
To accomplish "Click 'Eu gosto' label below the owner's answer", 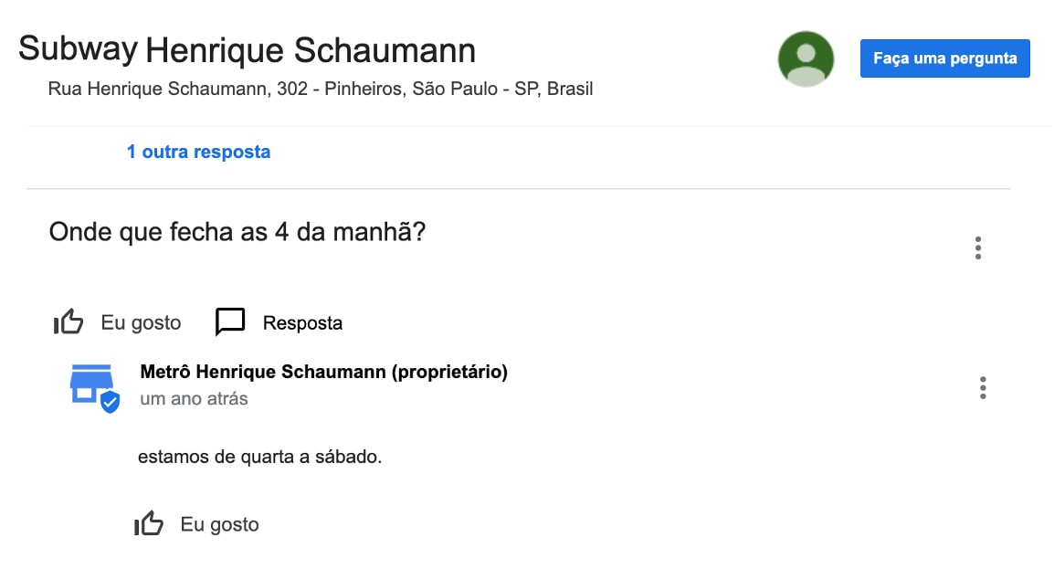I will 219,524.
